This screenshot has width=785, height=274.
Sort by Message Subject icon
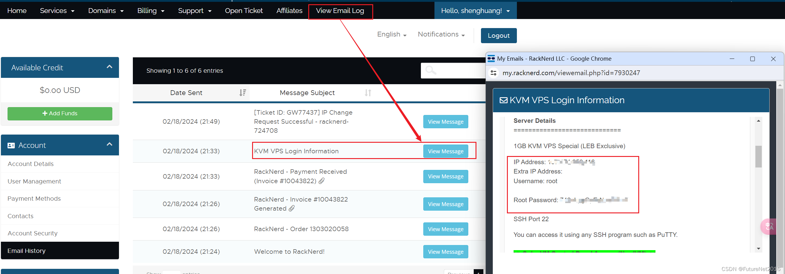pyautogui.click(x=368, y=93)
